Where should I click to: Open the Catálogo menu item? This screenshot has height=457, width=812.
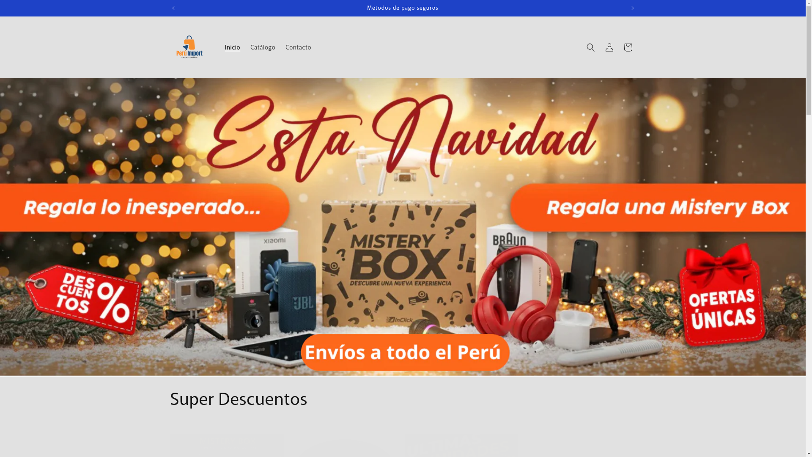[263, 47]
